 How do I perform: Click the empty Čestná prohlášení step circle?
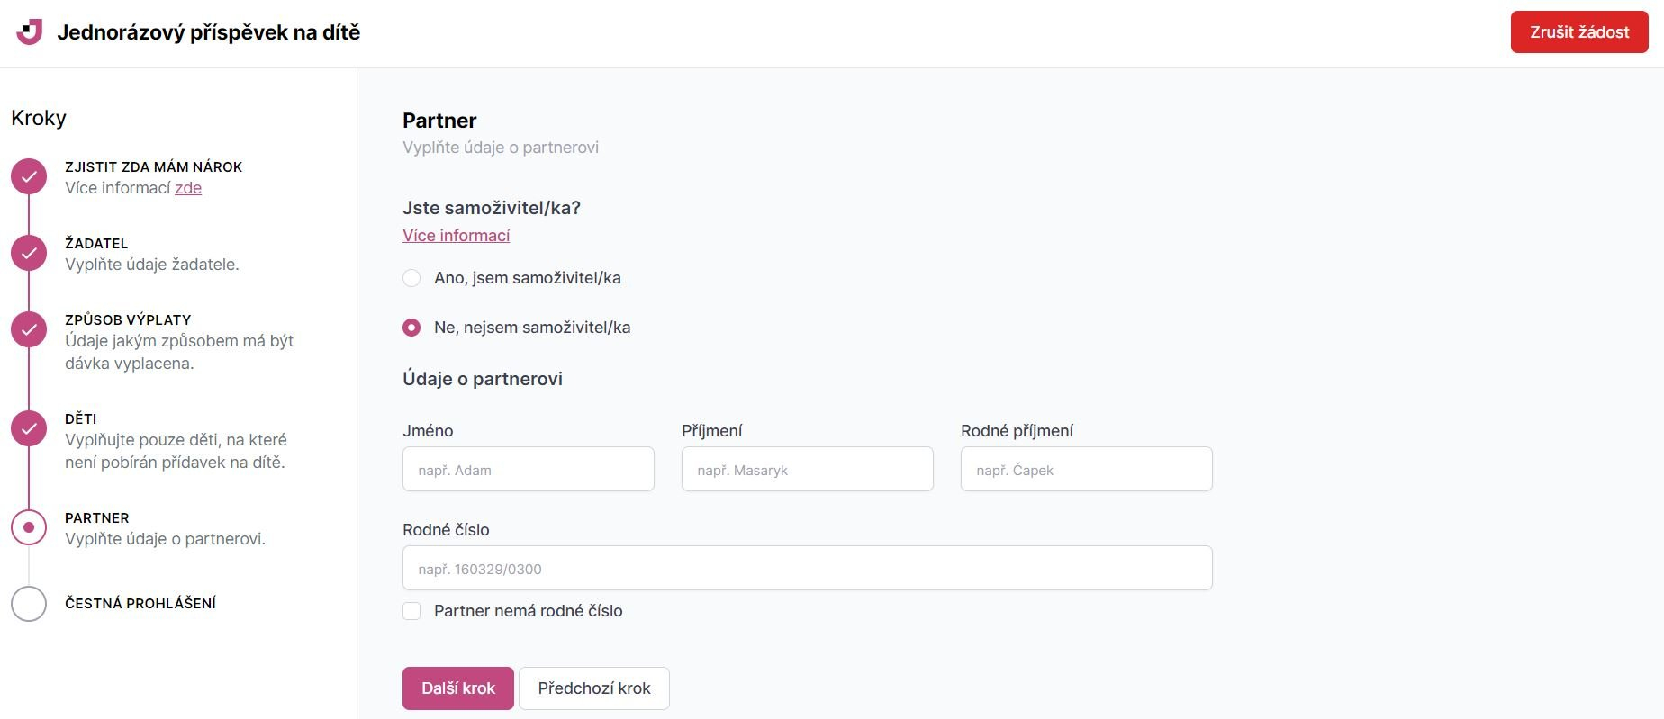tap(29, 604)
